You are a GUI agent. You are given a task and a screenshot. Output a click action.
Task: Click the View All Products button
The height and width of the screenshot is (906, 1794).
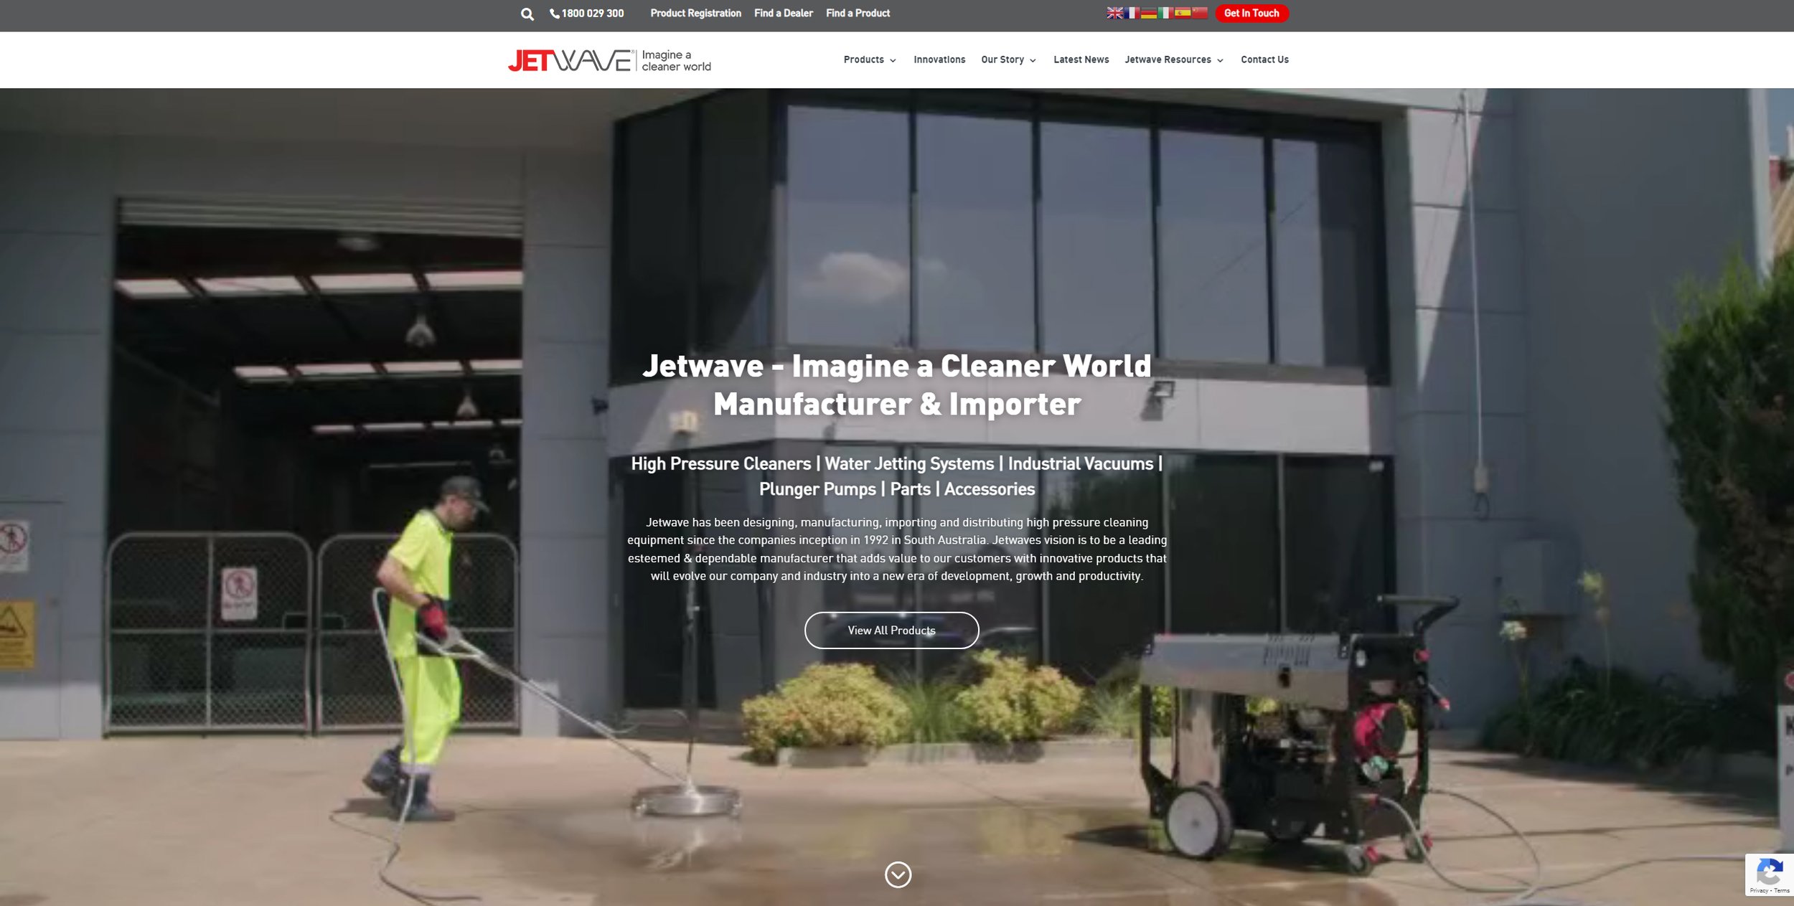click(891, 631)
